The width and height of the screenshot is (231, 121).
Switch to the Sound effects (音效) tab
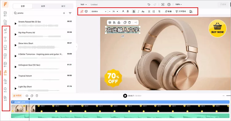tap(63, 6)
